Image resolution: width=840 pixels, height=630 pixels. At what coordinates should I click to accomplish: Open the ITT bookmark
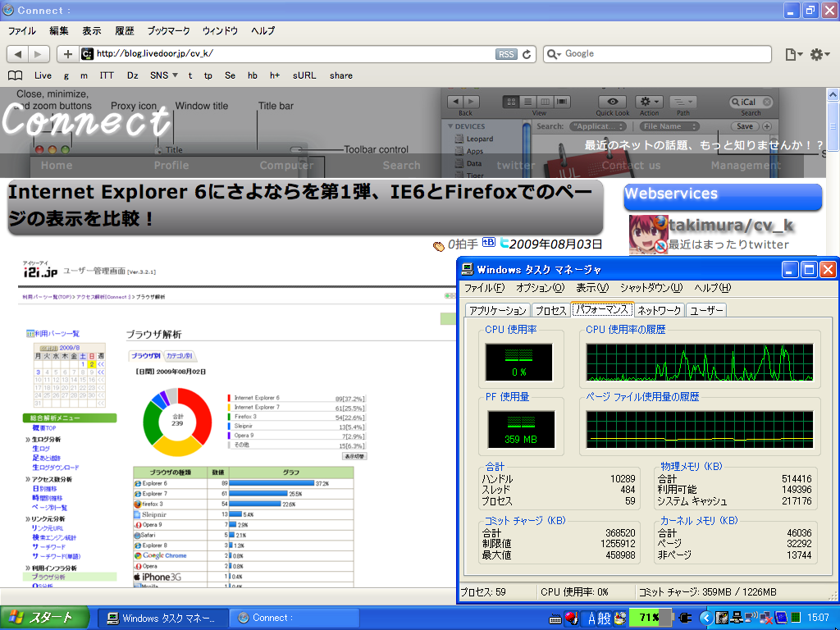pos(107,75)
